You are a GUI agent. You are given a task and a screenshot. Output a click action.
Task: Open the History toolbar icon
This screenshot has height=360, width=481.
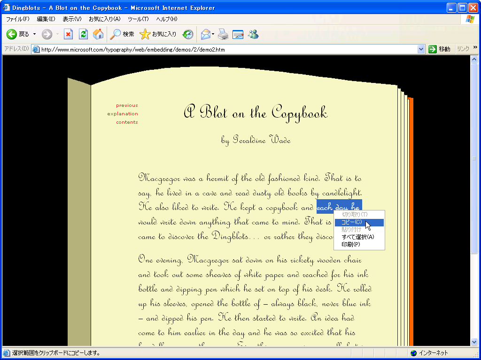(188, 34)
